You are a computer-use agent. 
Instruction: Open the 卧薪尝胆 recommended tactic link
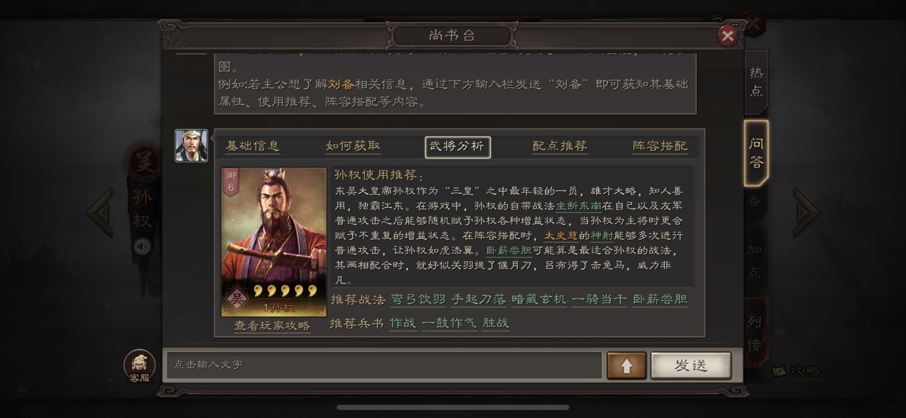pos(660,299)
